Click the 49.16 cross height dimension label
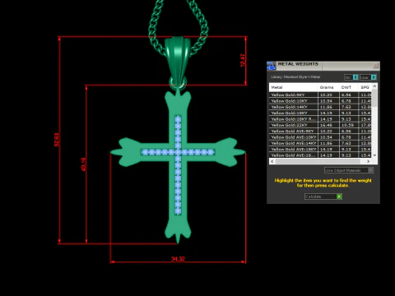Image resolution: width=395 pixels, height=296 pixels. coord(84,164)
